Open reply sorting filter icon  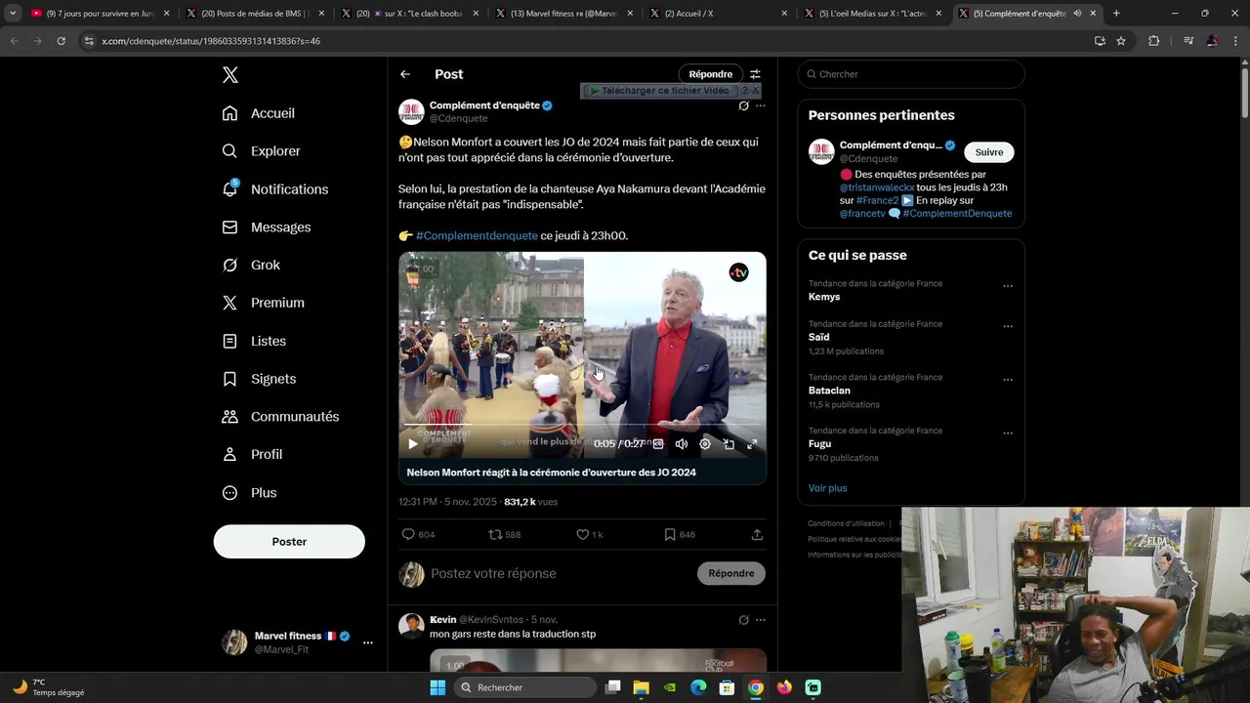755,74
